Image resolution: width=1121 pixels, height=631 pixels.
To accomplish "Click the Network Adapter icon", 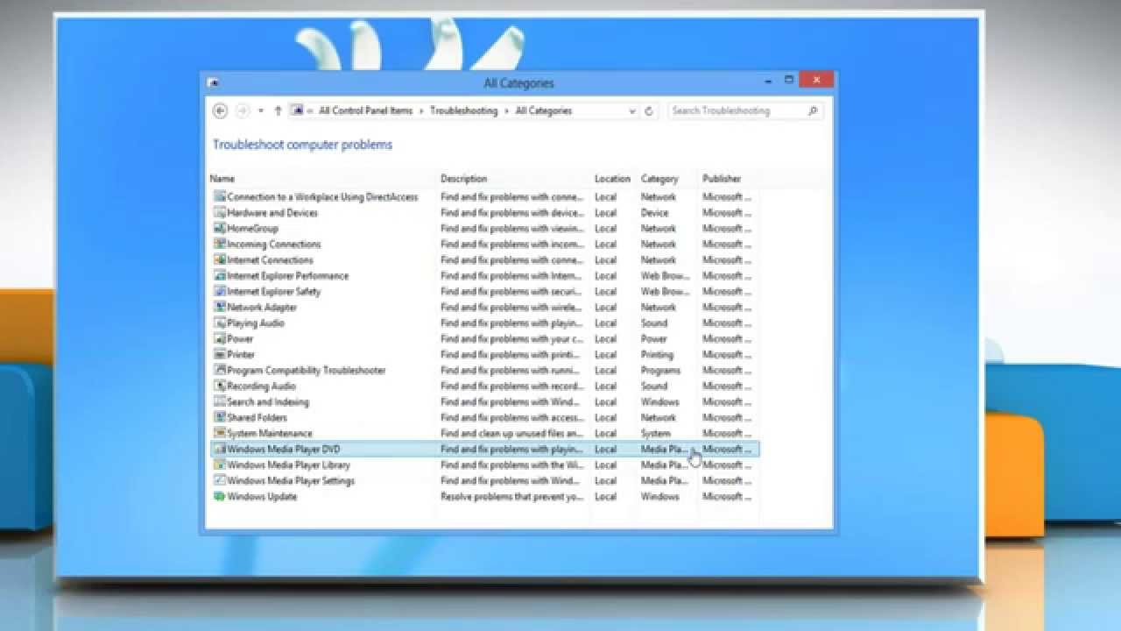I will pos(220,308).
